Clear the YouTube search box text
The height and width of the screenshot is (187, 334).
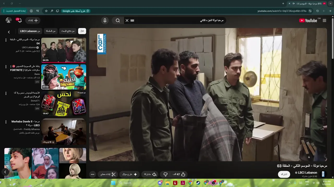point(127,21)
